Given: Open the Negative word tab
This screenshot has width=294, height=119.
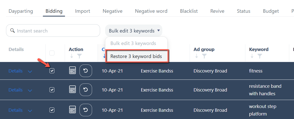Looking at the screenshot, I should click(x=151, y=11).
